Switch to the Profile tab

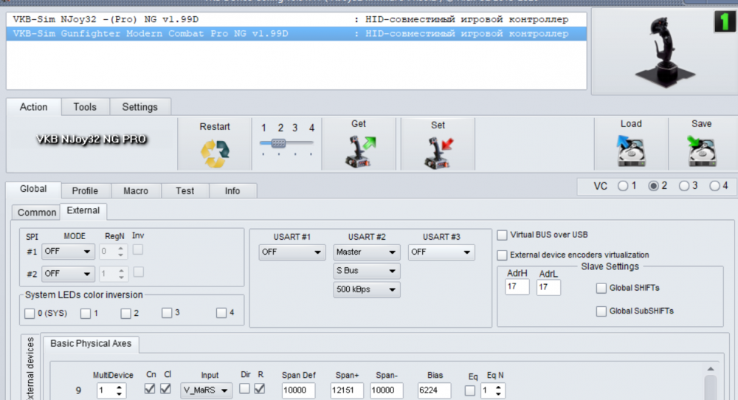(x=85, y=190)
